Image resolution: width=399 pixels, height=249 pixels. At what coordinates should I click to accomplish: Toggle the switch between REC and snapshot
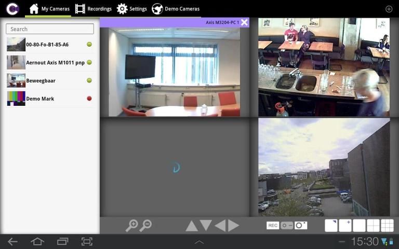click(287, 226)
